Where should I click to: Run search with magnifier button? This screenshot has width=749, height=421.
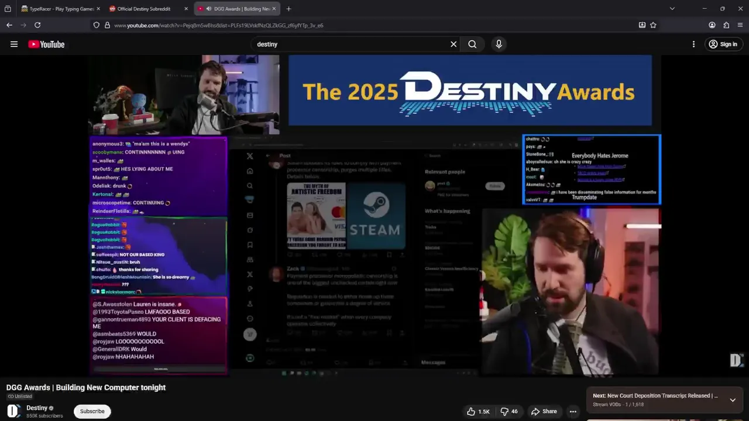tap(472, 44)
